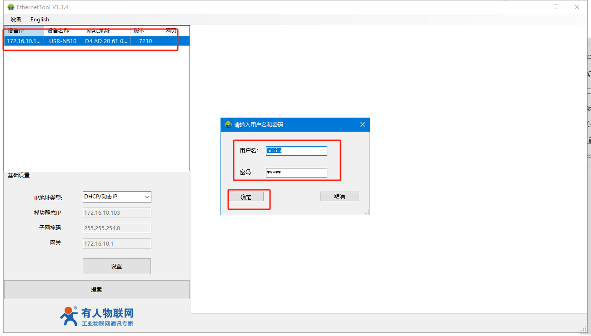Click the EthernetTool V1.3.4 window title

pos(43,7)
